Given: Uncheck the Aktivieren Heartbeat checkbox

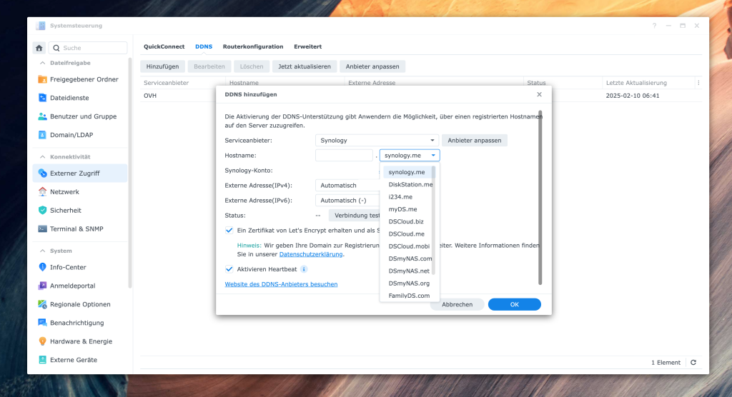Looking at the screenshot, I should (x=229, y=269).
